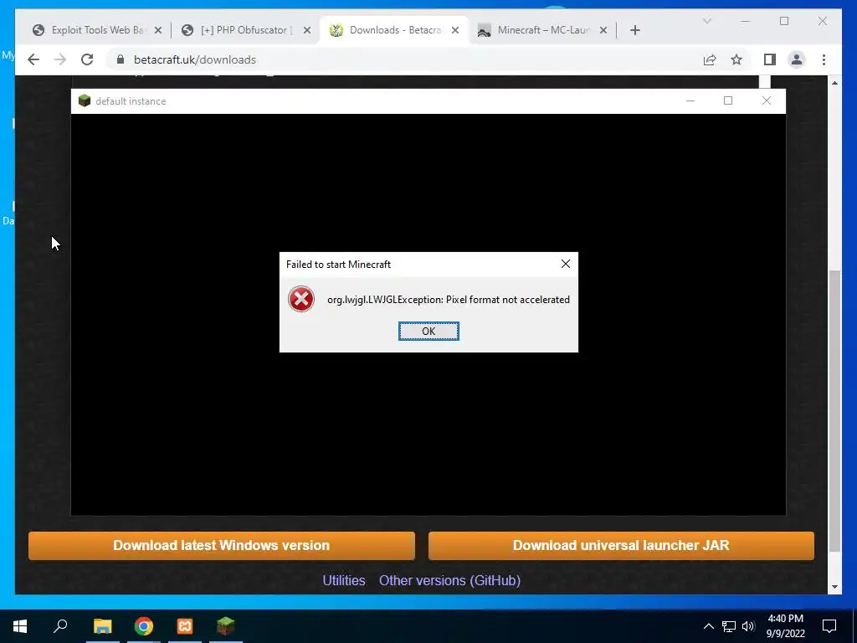Close the Minecraft – MC-Launcher tab

(603, 30)
